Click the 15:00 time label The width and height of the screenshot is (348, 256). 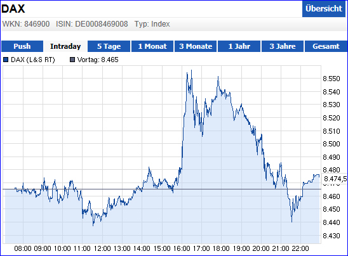point(162,248)
